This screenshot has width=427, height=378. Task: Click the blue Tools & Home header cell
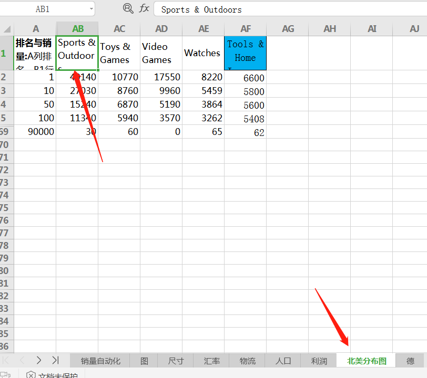[x=246, y=53]
